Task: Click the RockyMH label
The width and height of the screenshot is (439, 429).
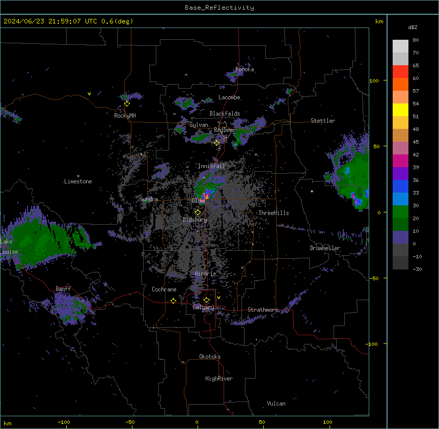Action: click(125, 116)
